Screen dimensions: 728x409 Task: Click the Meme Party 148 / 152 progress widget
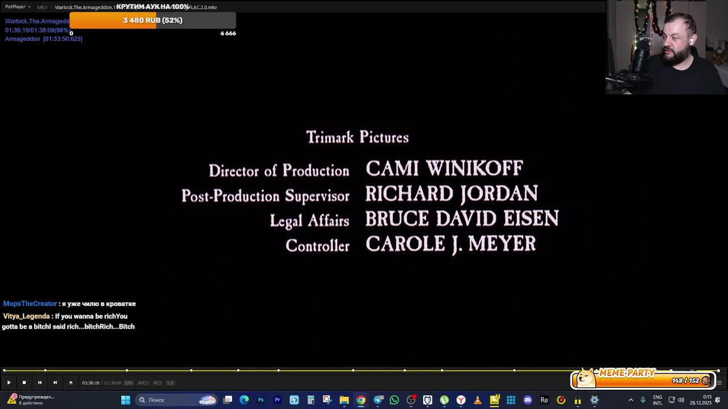click(x=643, y=378)
